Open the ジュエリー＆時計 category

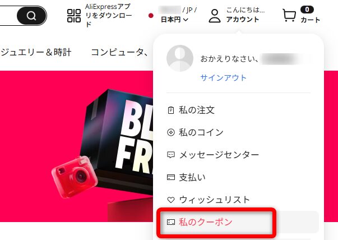[36, 52]
